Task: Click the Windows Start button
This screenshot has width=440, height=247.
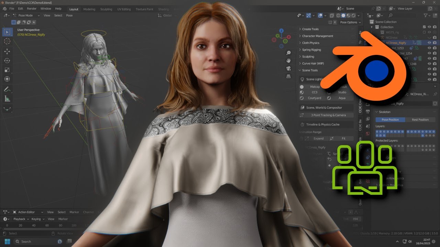Action: [7, 241]
